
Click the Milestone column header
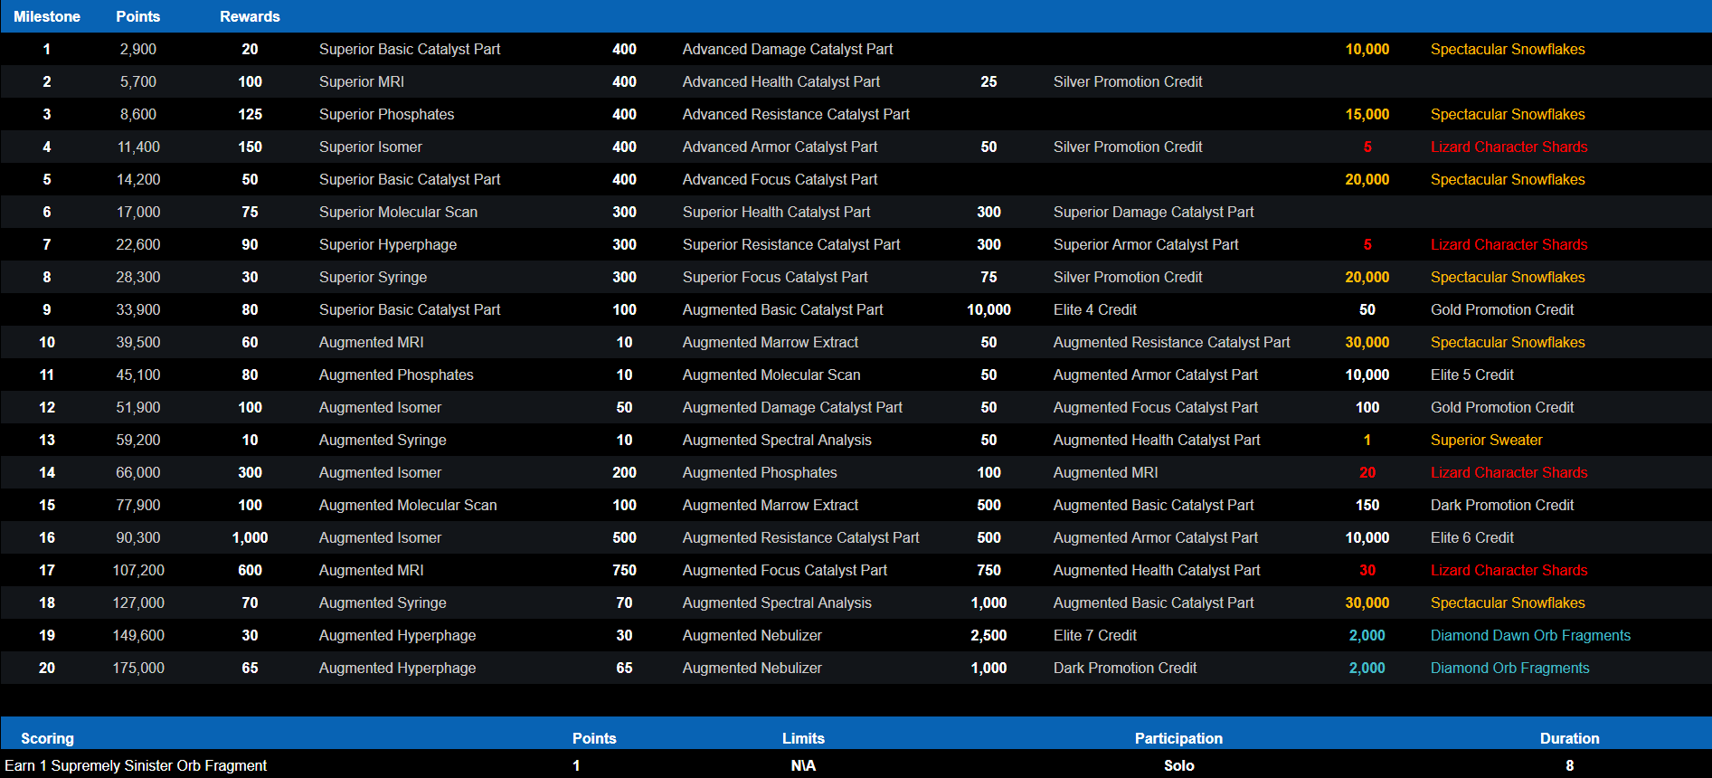pos(47,16)
